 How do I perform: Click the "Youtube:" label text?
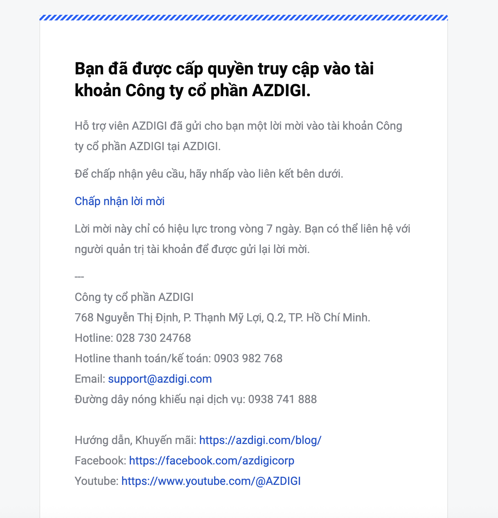(x=97, y=481)
